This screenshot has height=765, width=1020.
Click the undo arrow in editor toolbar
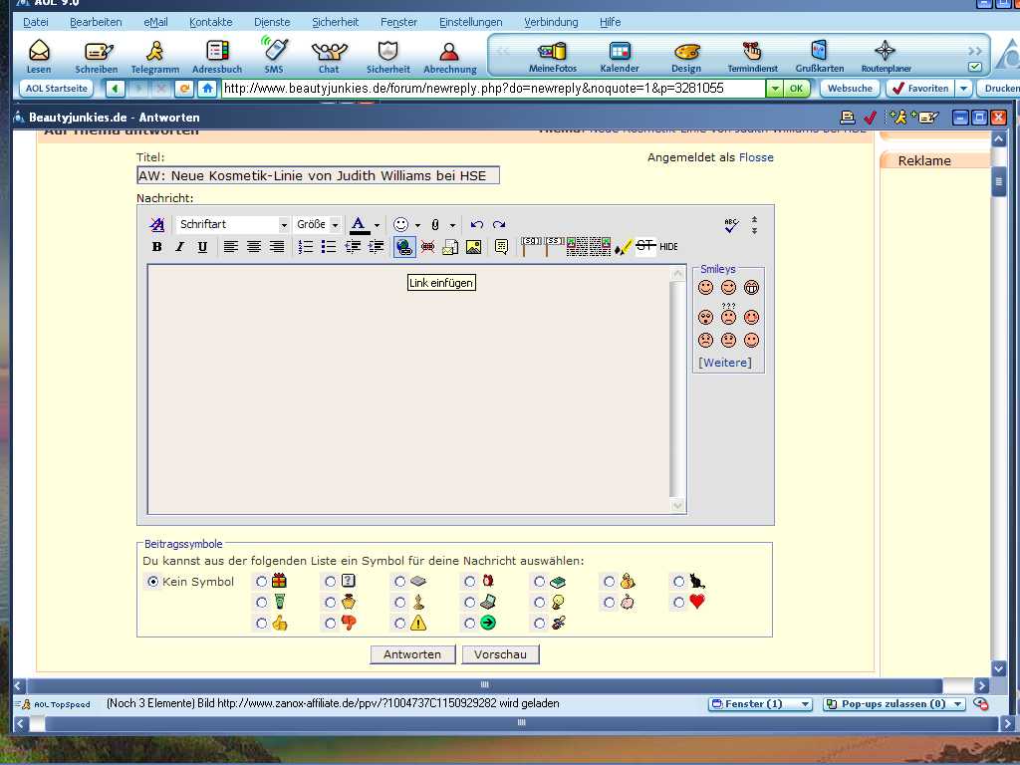coord(477,225)
